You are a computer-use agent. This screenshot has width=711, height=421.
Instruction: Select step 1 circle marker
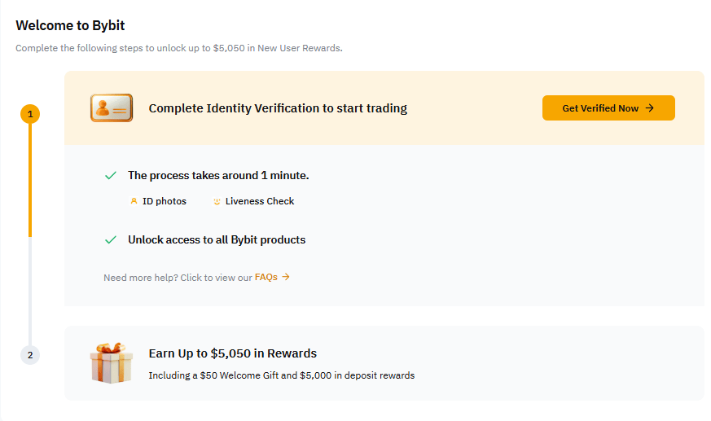(x=30, y=114)
